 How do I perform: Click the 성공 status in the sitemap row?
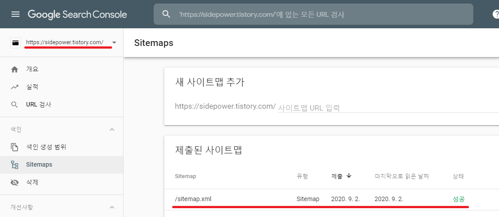click(x=459, y=199)
